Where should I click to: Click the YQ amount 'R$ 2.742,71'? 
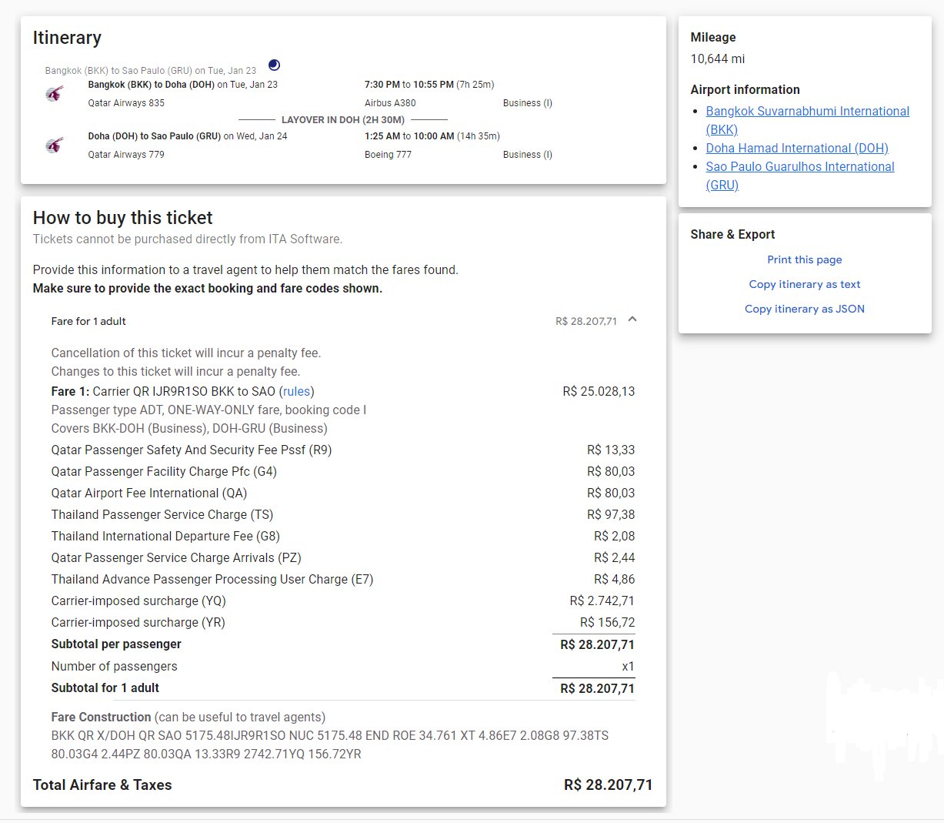[x=602, y=601]
